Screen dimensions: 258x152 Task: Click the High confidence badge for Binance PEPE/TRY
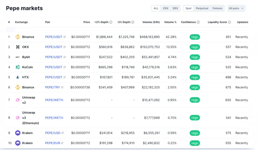point(195,88)
